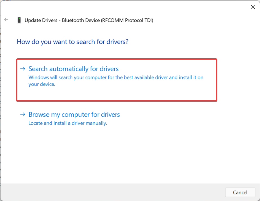260x201 pixels.
Task: Click "Locate and install a driver manually" text
Action: [68, 123]
